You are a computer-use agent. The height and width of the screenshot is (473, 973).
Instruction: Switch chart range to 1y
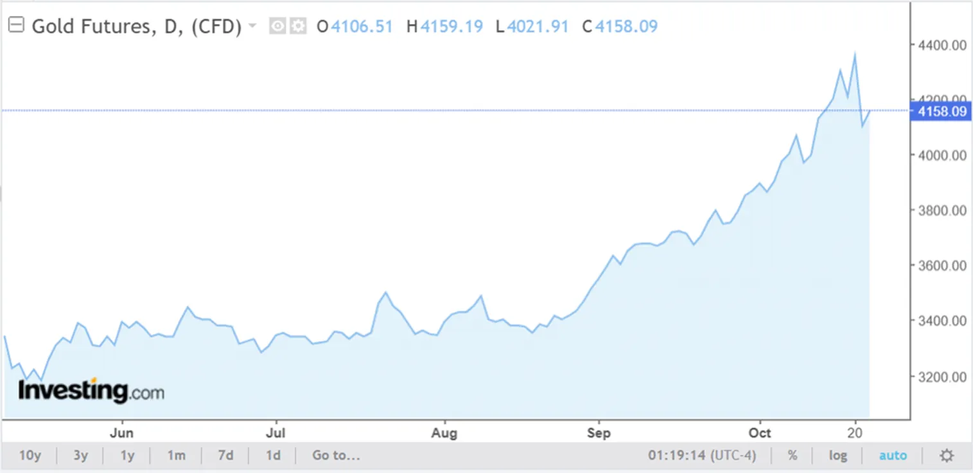[x=127, y=456]
